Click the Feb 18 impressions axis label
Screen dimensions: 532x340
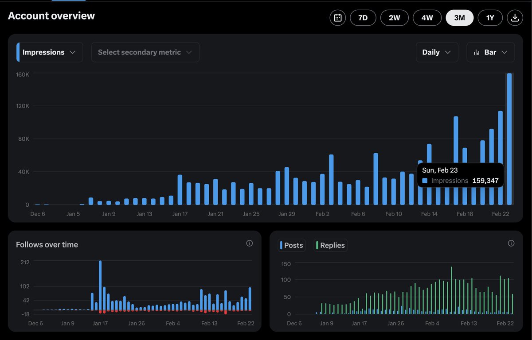465,214
